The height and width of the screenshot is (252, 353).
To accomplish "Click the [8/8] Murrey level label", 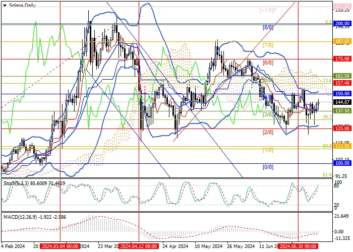I will [x=268, y=27].
